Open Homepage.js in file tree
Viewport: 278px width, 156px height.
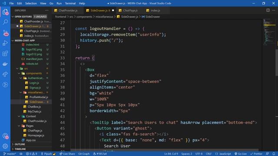point(36,135)
